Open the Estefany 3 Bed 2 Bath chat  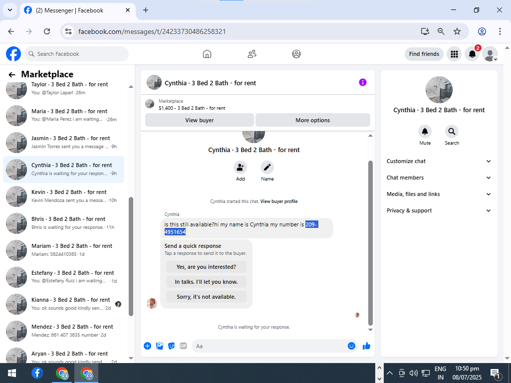(63, 277)
